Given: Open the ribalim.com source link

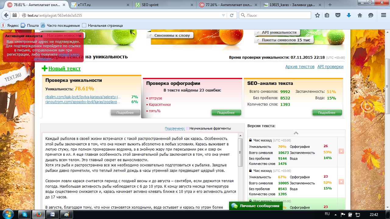Looking at the screenshot, I should tap(83, 97).
